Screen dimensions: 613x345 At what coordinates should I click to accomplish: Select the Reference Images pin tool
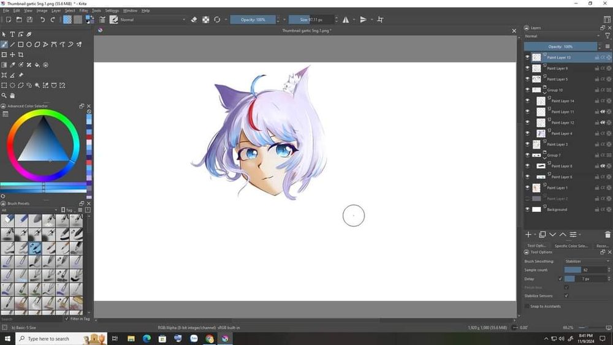[x=21, y=75]
